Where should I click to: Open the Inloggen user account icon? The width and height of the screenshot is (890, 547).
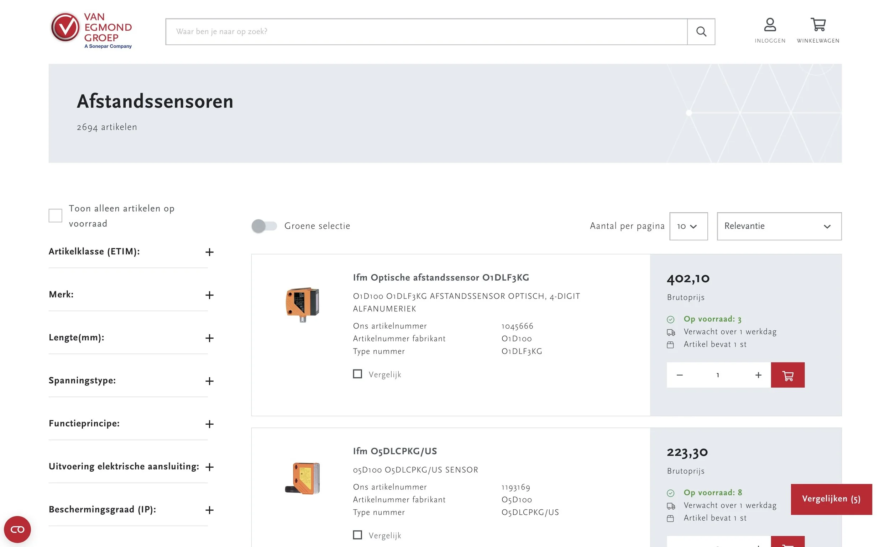pyautogui.click(x=770, y=25)
